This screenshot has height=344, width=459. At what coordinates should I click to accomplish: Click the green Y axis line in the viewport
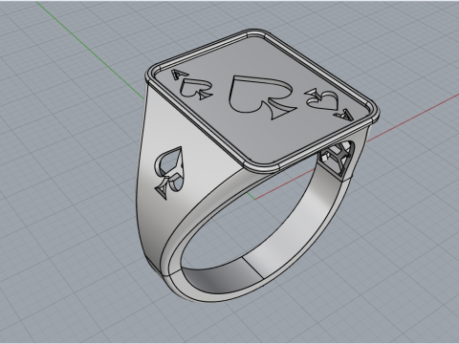tap(89, 50)
